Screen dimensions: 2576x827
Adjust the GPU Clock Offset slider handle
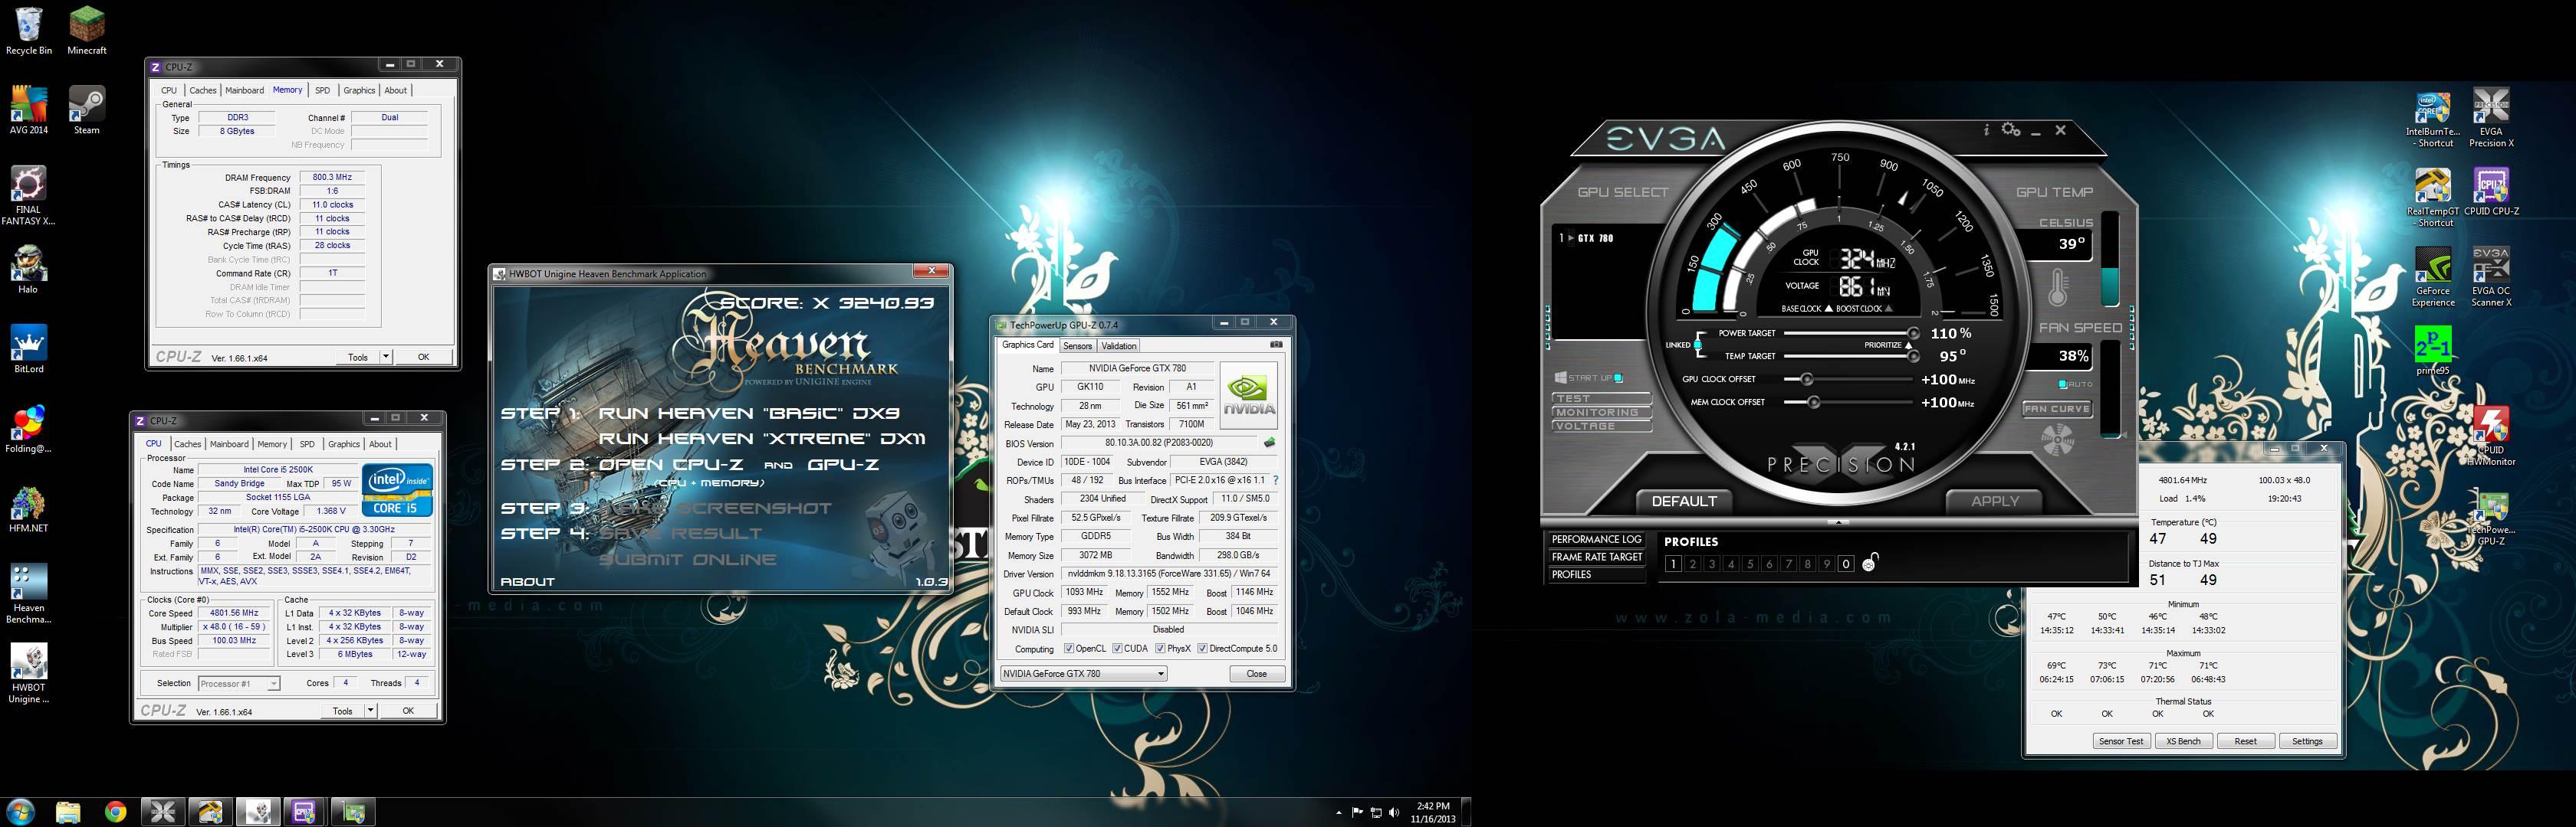1807,380
